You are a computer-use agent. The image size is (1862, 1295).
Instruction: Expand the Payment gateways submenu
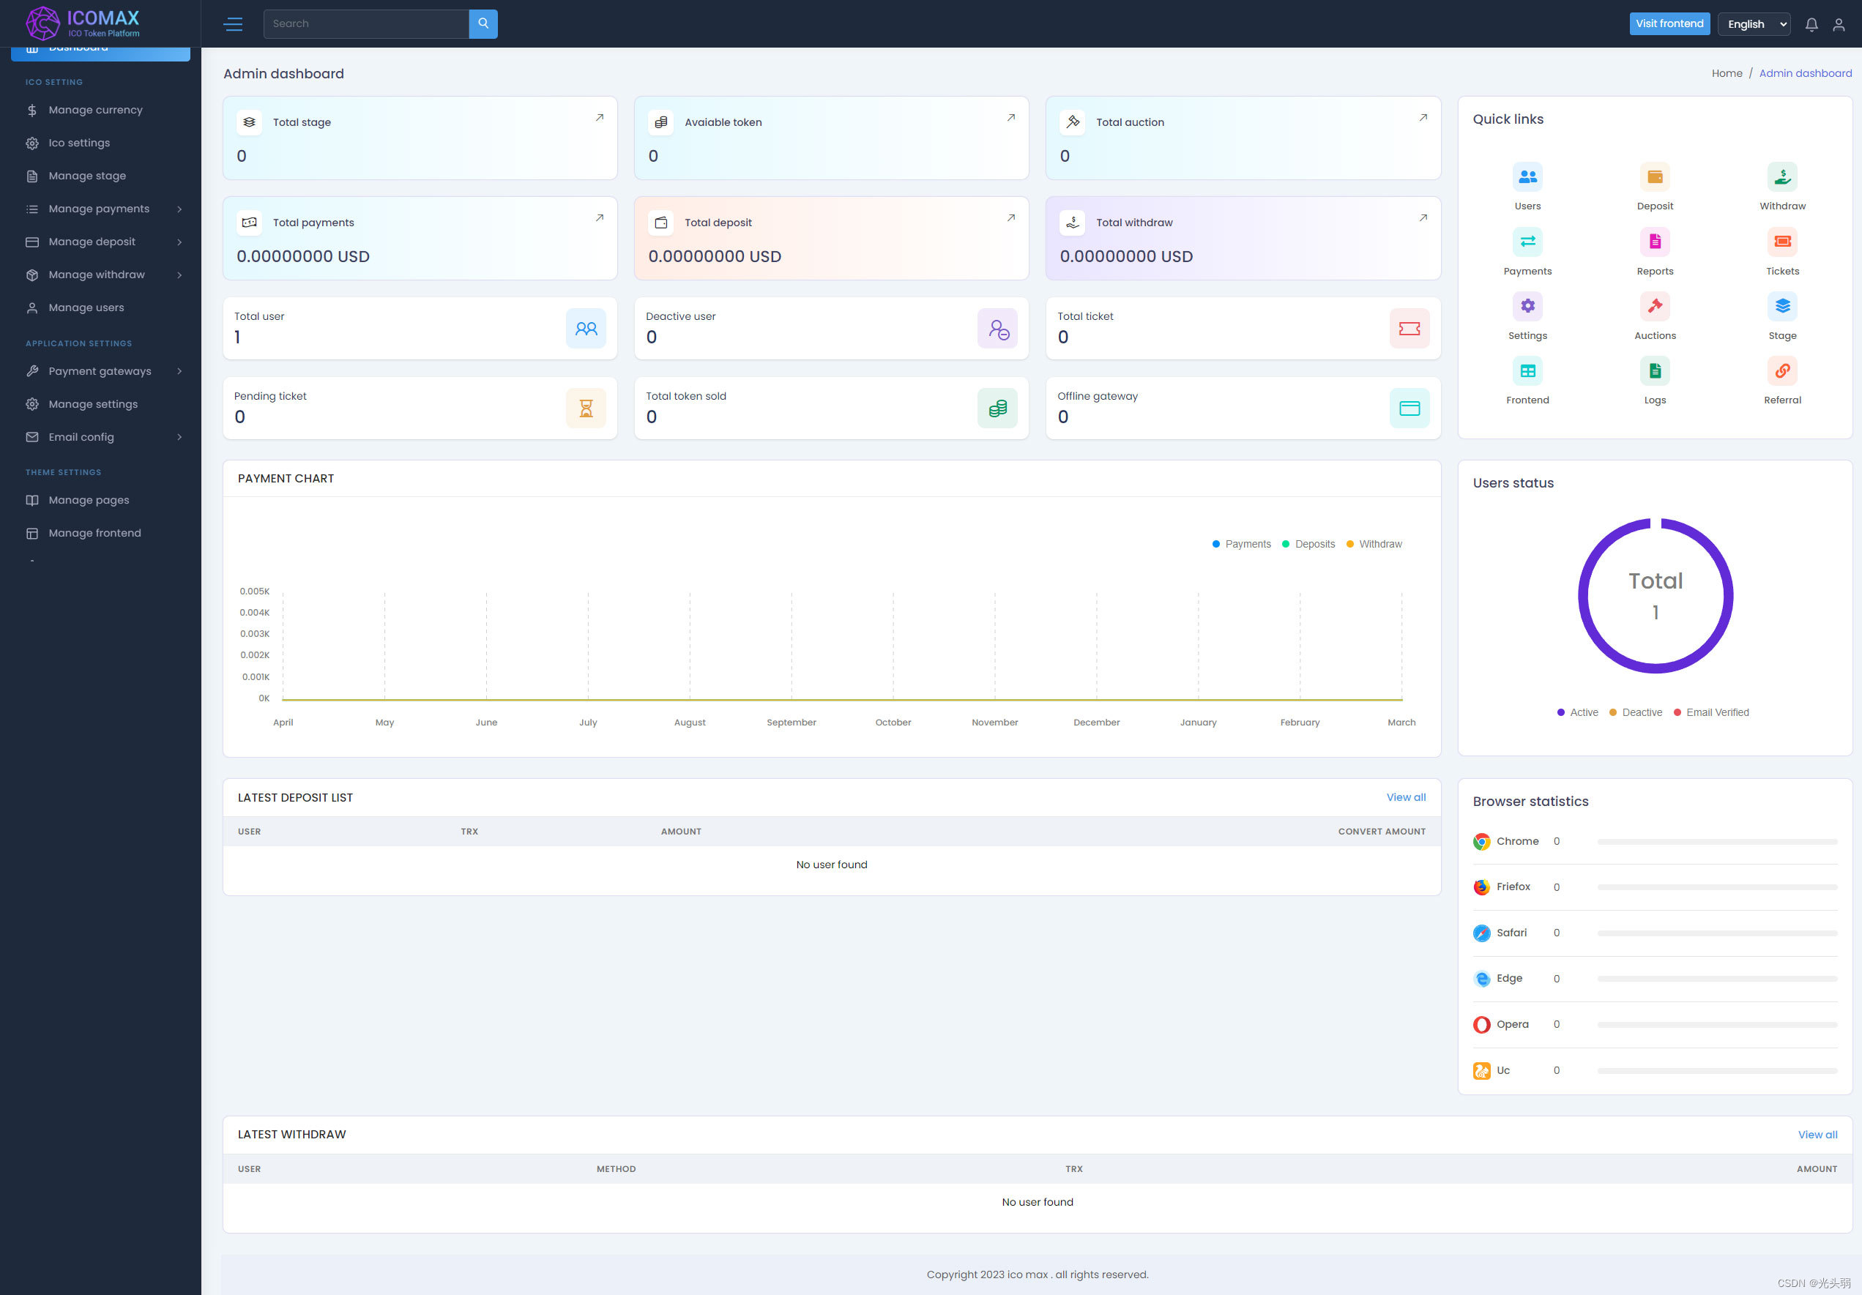pyautogui.click(x=101, y=371)
